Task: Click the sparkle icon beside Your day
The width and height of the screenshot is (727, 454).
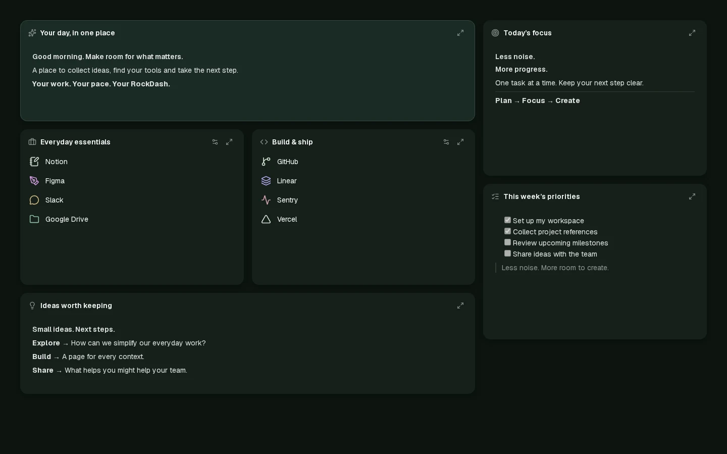Action: click(x=32, y=33)
